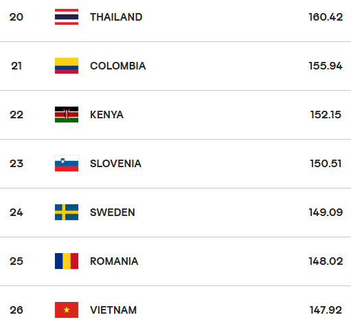This screenshot has height=324, width=351.
Task: Click Sweden's score 149.09
Action: 326,213
